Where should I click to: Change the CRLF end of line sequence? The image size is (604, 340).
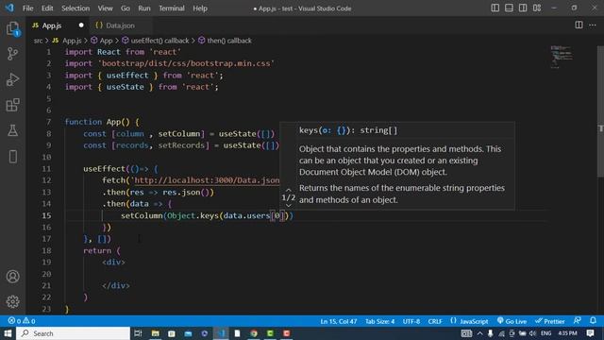click(x=435, y=321)
